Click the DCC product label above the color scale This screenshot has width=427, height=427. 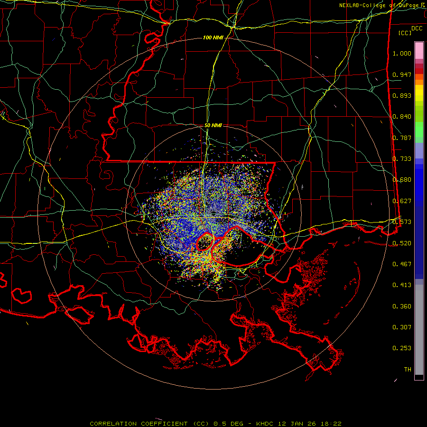point(417,28)
